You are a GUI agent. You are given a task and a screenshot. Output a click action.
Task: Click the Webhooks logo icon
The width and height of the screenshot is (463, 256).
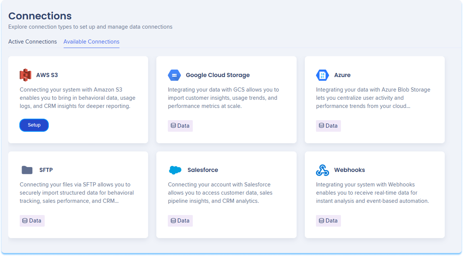click(322, 170)
